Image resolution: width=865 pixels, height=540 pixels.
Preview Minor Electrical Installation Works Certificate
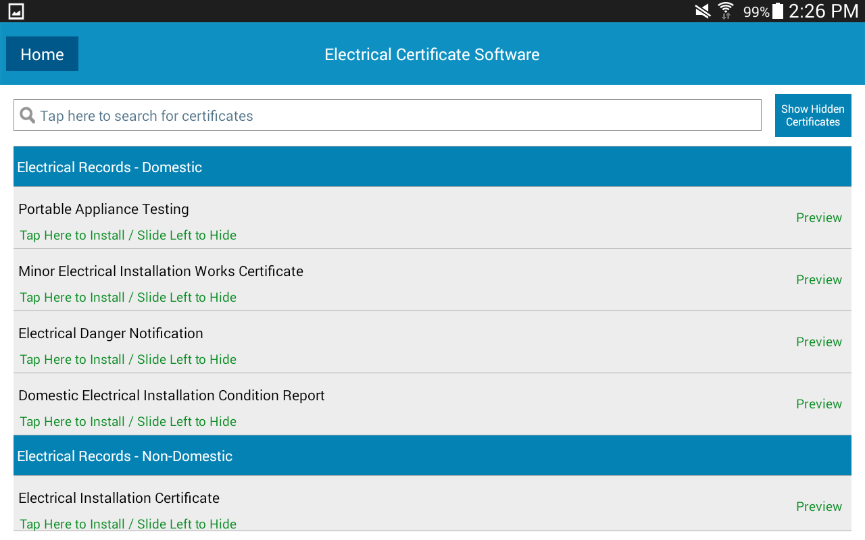[818, 280]
